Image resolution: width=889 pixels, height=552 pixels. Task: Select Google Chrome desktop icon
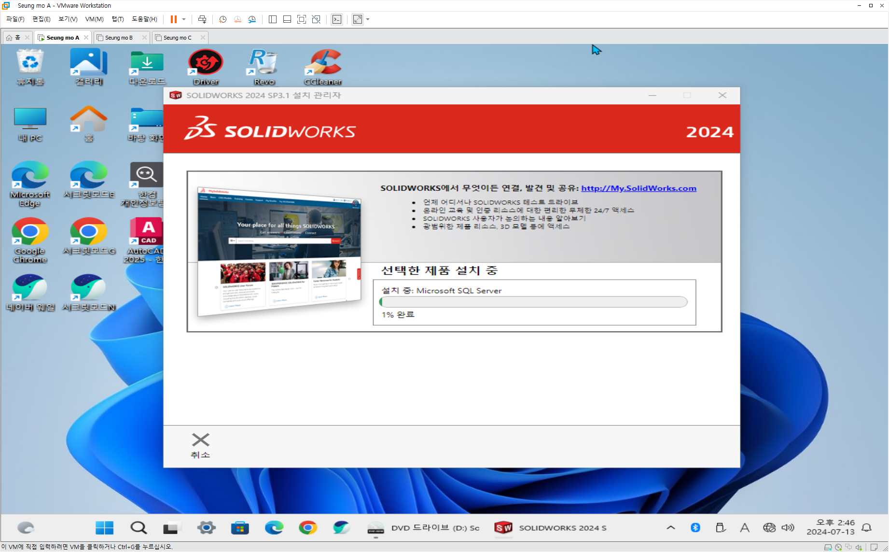point(30,241)
